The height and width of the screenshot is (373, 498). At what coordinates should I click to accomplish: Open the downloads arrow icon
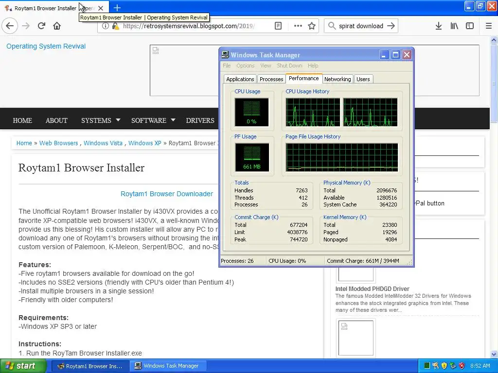click(x=439, y=26)
